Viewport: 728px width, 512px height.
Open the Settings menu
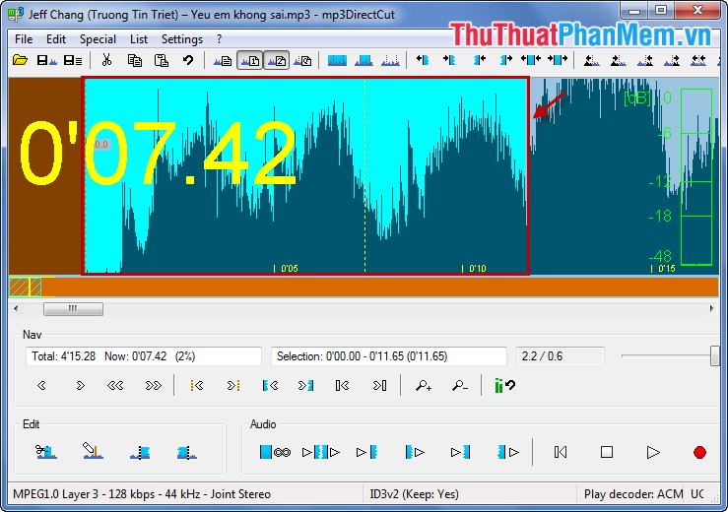182,39
